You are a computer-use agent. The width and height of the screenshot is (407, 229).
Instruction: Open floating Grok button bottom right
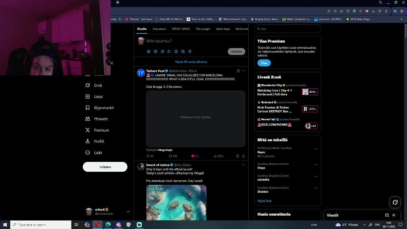point(395,202)
